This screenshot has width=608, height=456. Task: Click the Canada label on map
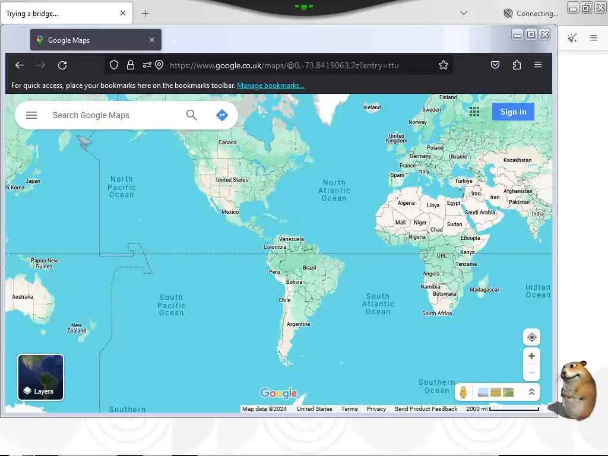(227, 142)
